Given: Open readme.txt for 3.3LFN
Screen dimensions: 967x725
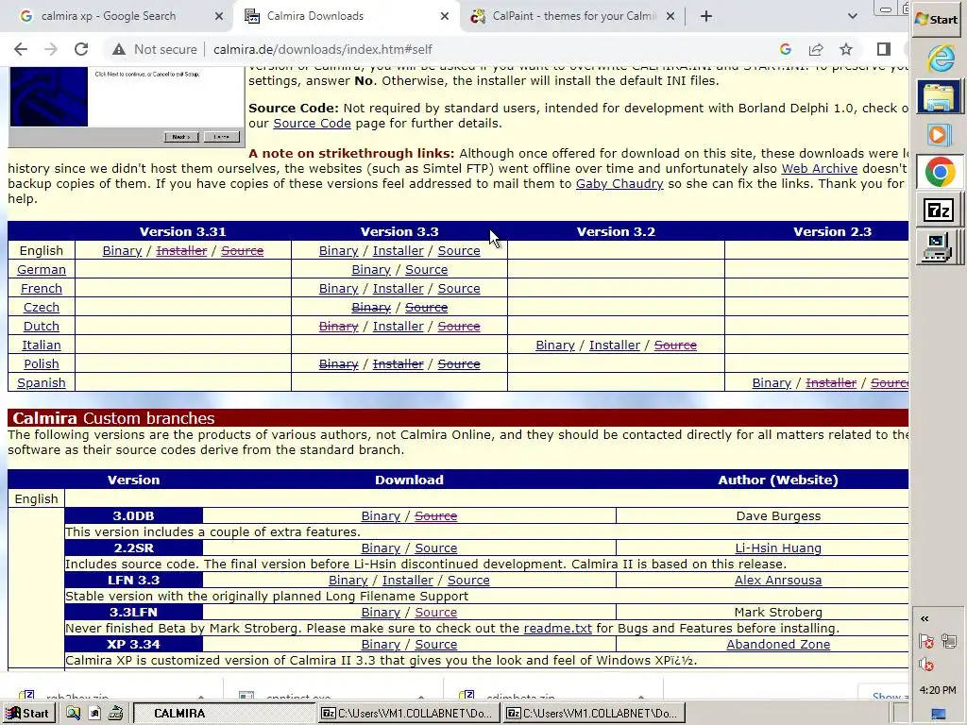Looking at the screenshot, I should click(x=557, y=628).
